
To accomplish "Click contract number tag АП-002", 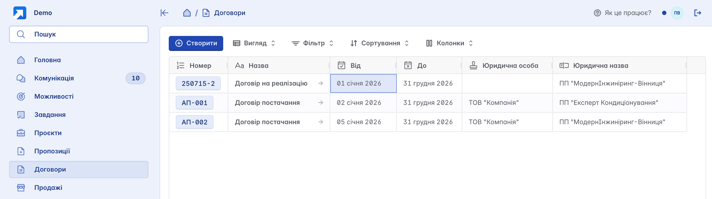I will [194, 122].
